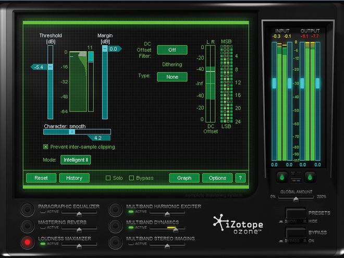This screenshot has width=344, height=258.
Task: Flip the global Bypass on switch
Action: pyautogui.click(x=296, y=232)
